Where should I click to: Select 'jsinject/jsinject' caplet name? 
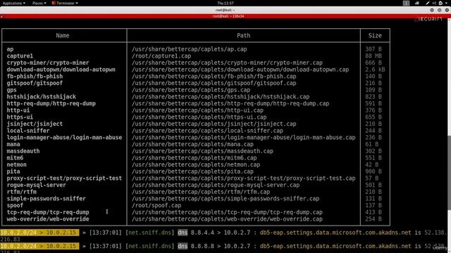(35, 124)
